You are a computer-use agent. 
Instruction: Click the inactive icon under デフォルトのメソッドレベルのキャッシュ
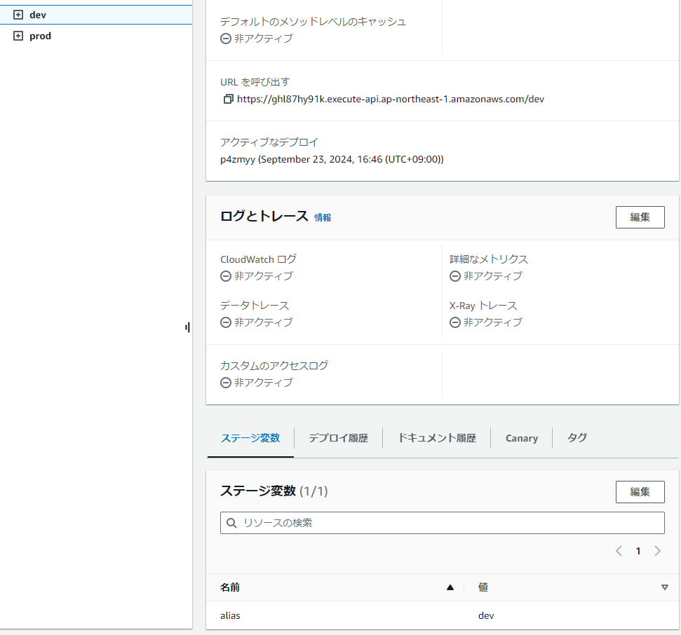pos(225,39)
